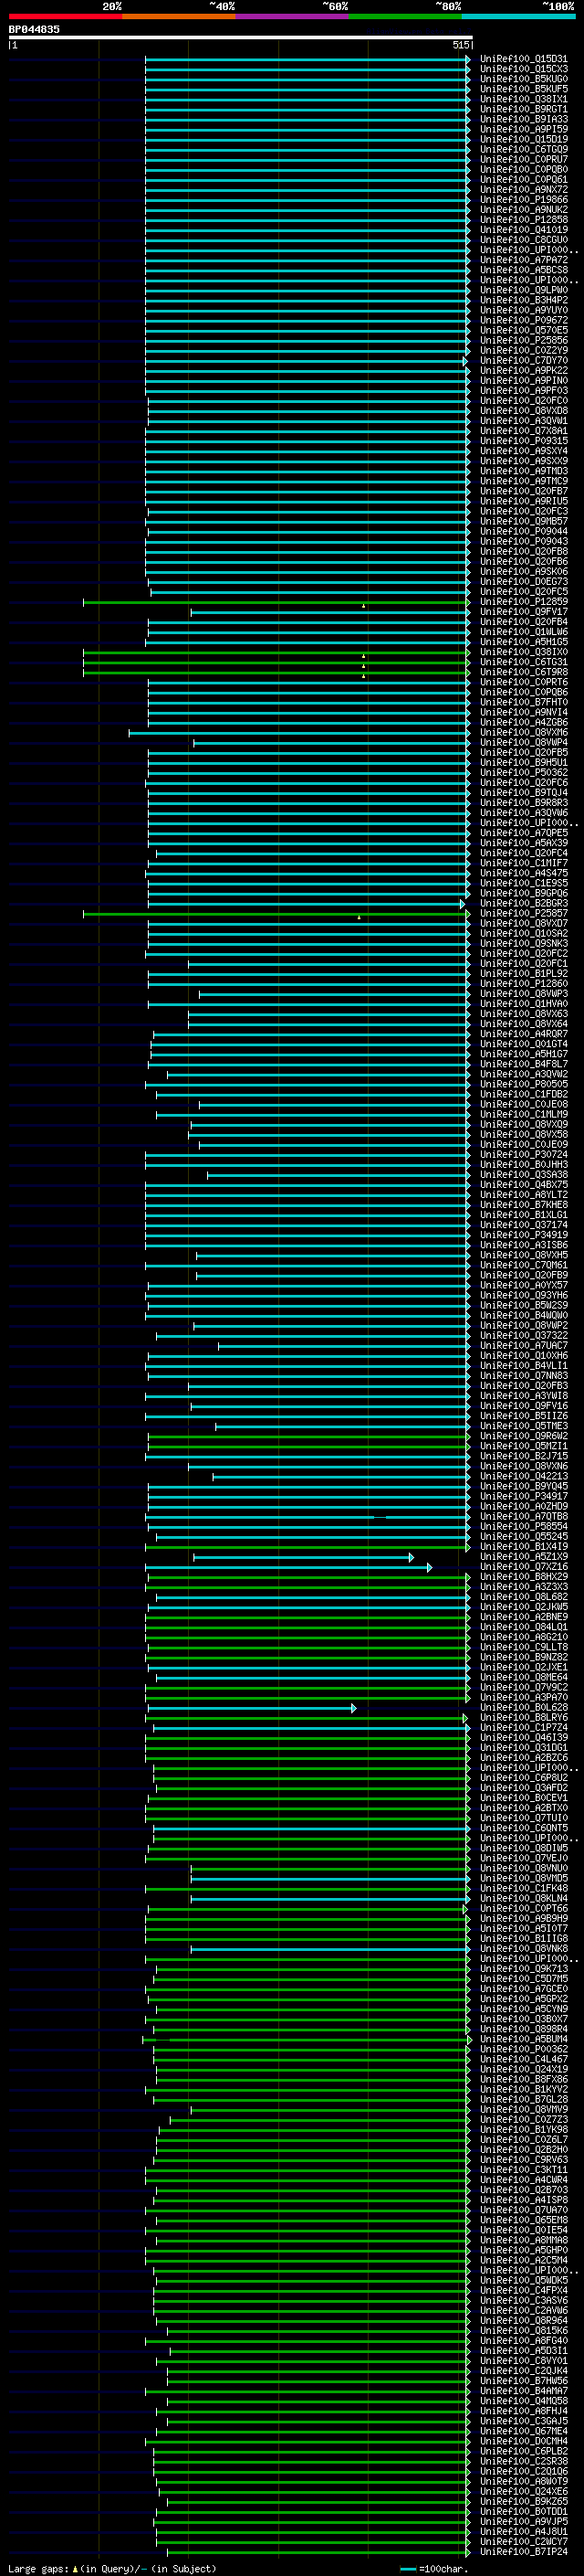Viewport: 584px width, 2576px height.
Task: Select the UniRef100_B1PL92 label
Action: point(524,974)
